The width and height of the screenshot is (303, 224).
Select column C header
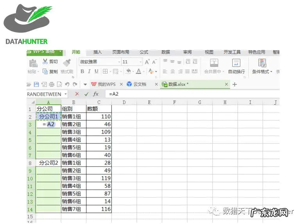click(x=99, y=102)
